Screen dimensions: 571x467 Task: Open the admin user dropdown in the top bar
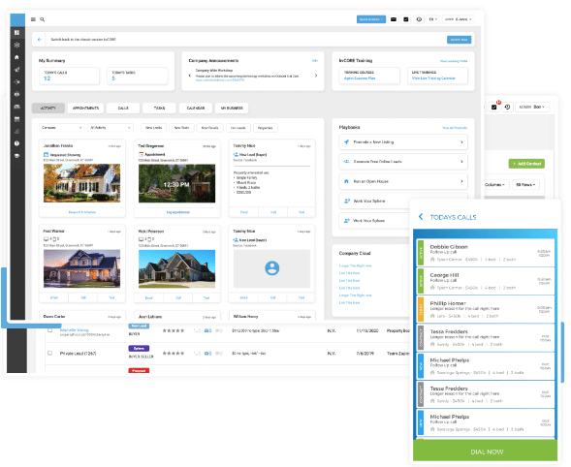pos(459,19)
